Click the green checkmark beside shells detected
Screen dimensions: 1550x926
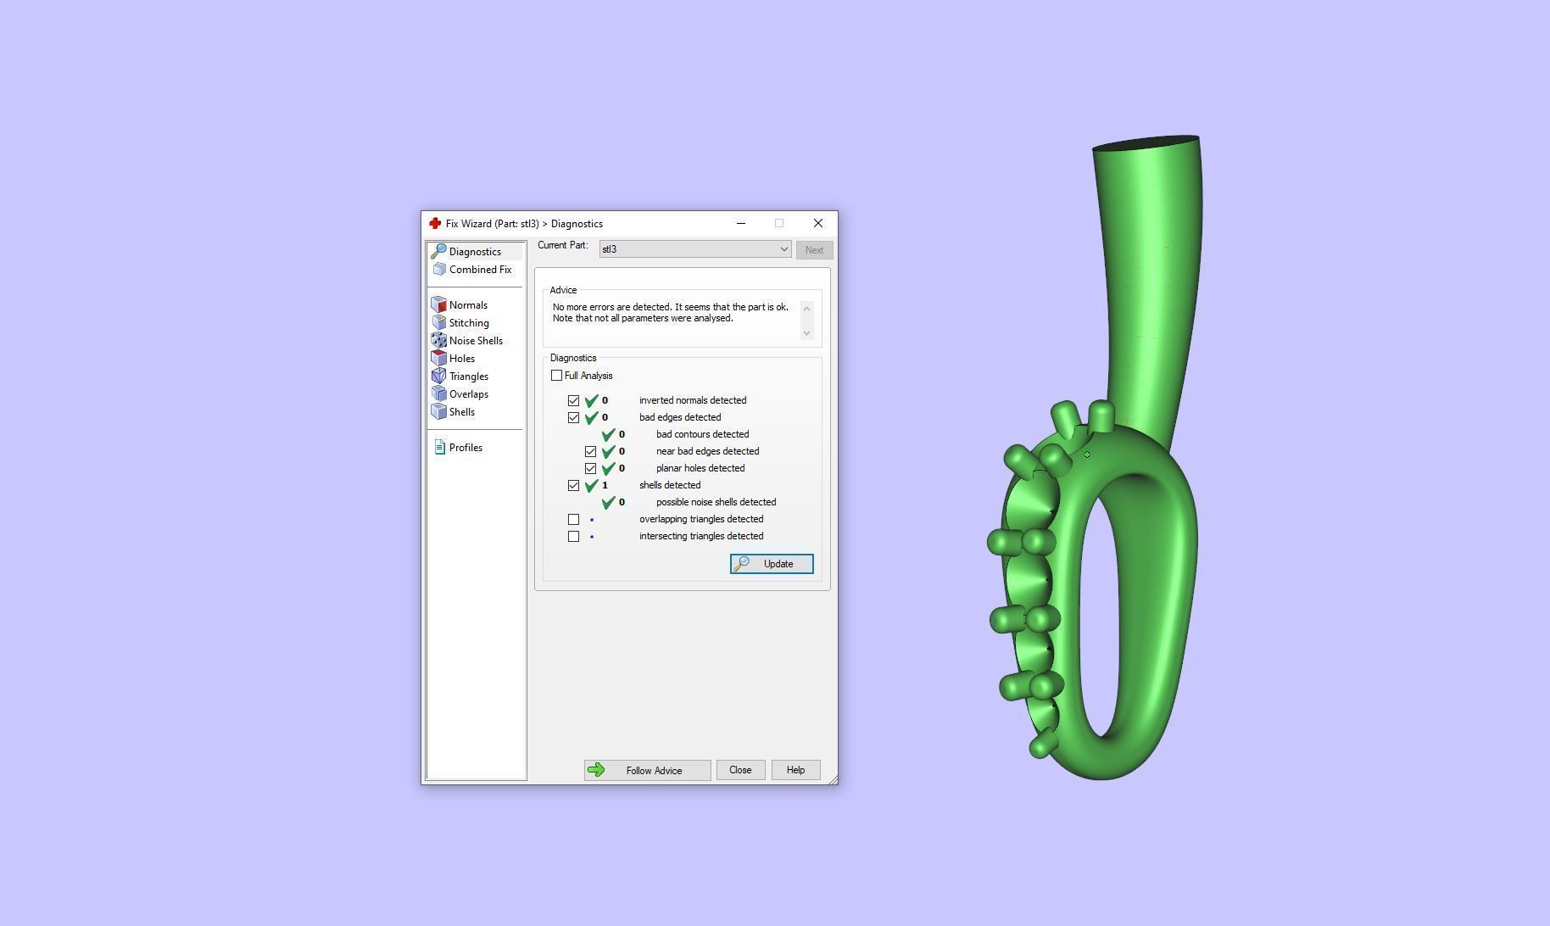592,485
